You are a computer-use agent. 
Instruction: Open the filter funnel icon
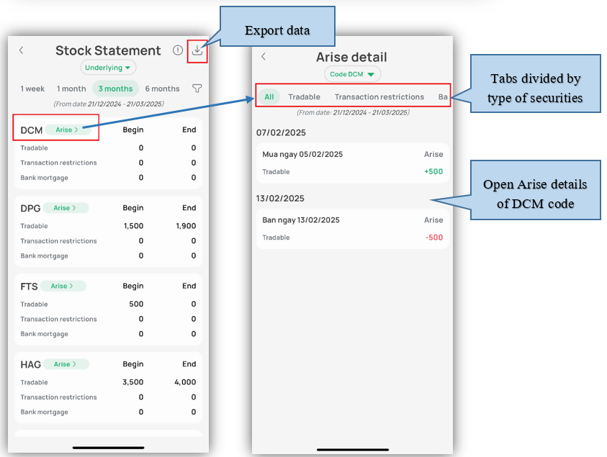pos(197,89)
